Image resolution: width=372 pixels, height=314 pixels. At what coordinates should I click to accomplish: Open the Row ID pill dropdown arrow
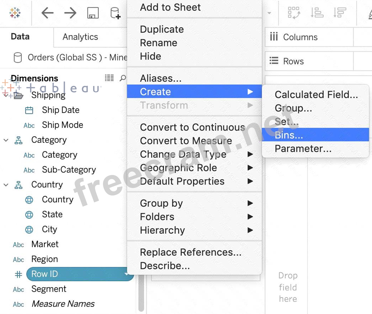coord(126,274)
